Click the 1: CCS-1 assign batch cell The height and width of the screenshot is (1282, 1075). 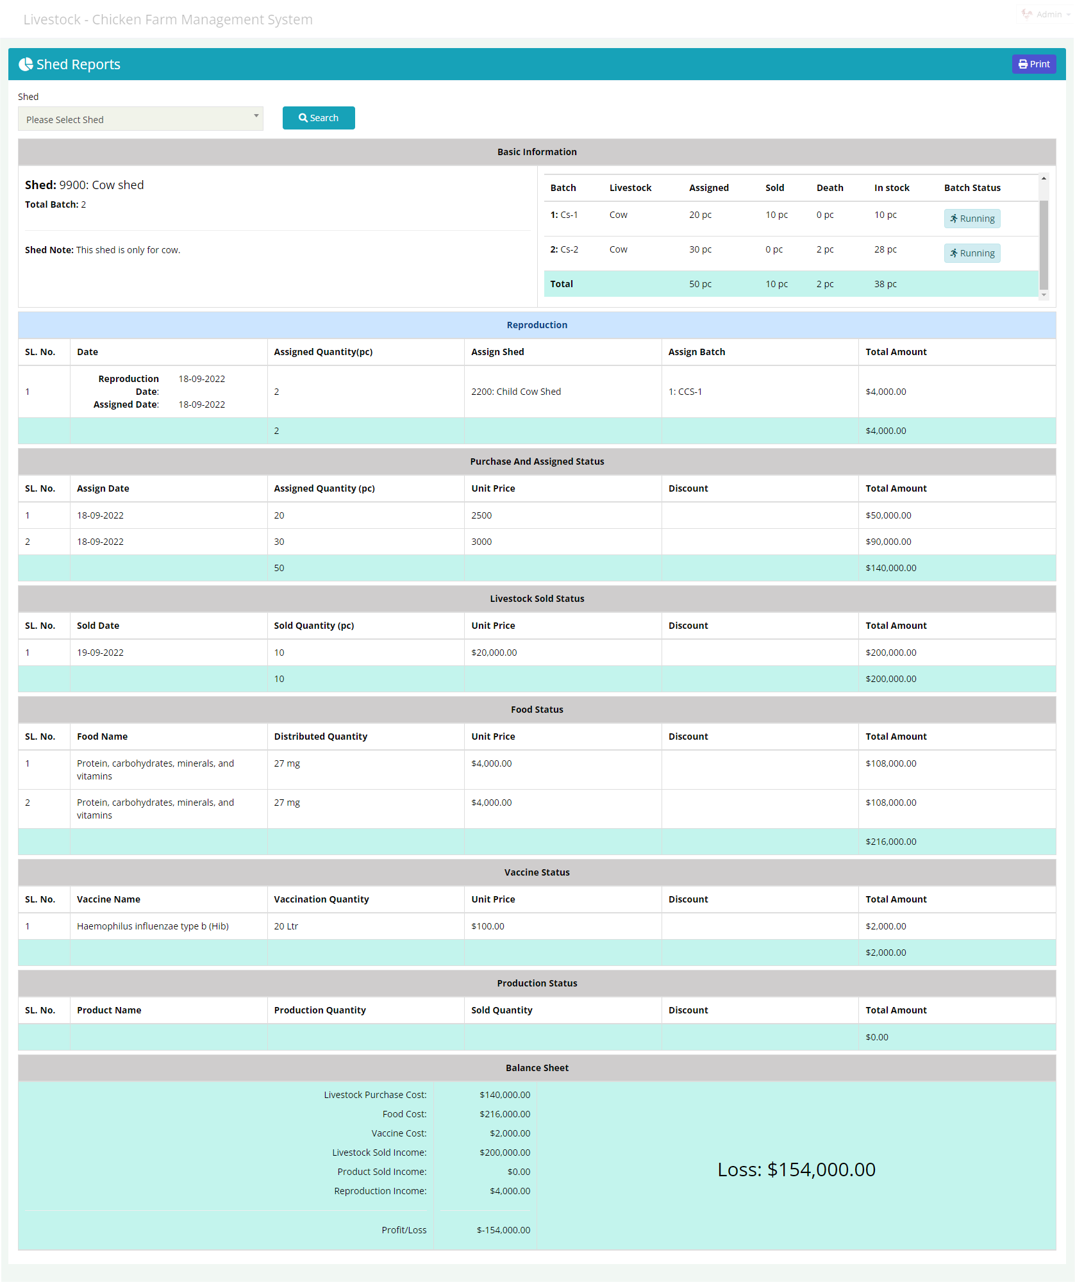pyautogui.click(x=685, y=392)
